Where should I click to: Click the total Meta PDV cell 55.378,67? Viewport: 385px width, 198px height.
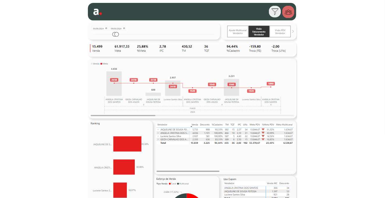tap(255, 143)
